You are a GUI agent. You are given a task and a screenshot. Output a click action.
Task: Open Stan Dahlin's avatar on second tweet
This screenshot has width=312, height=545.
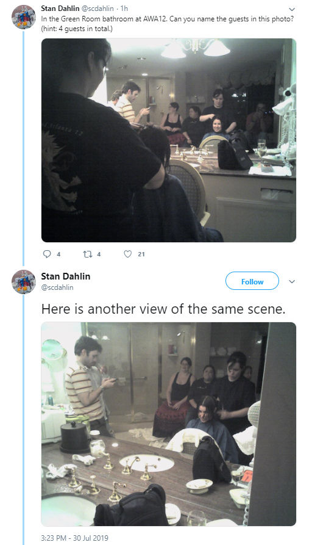point(24,282)
